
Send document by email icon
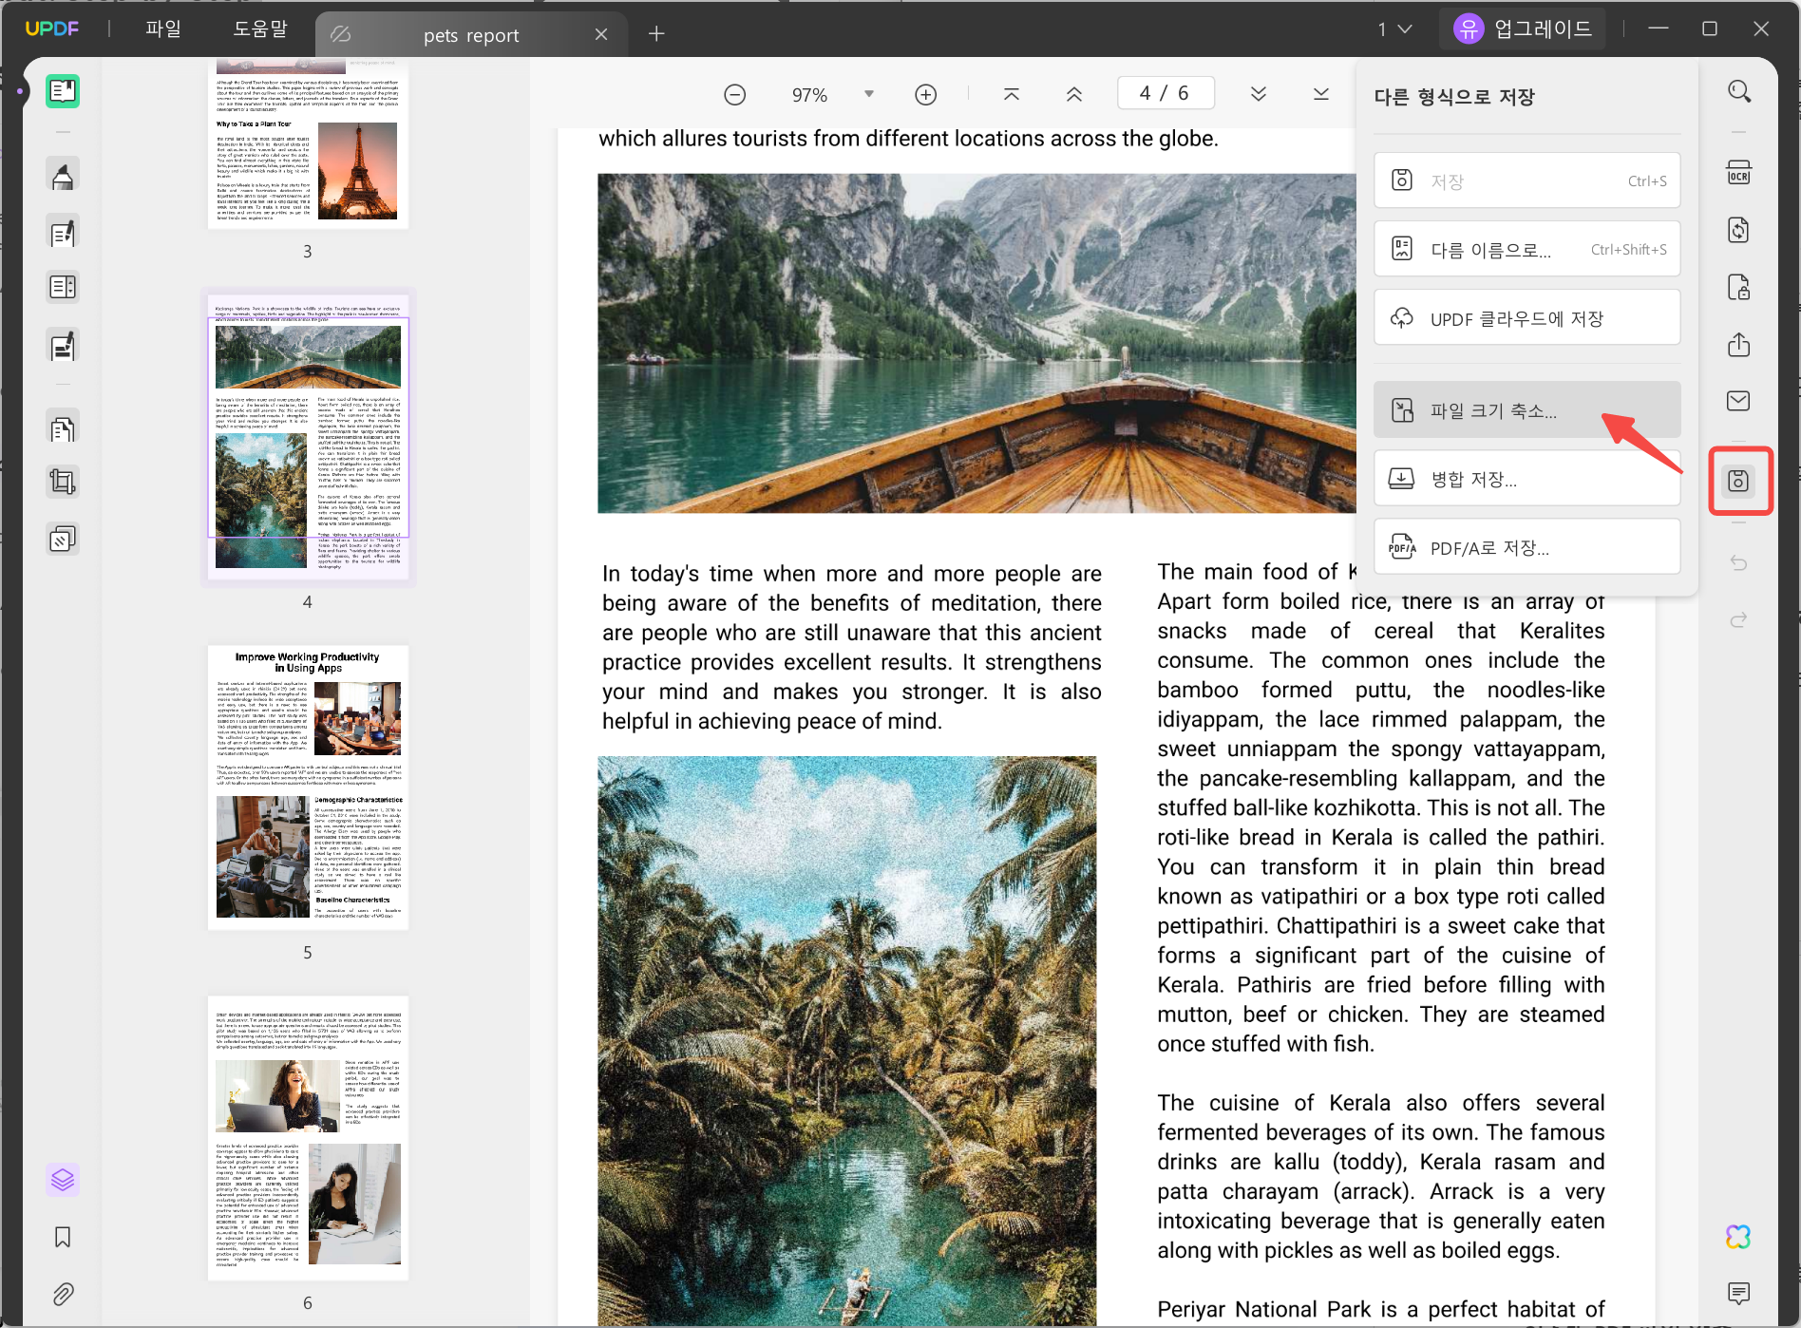coord(1738,401)
